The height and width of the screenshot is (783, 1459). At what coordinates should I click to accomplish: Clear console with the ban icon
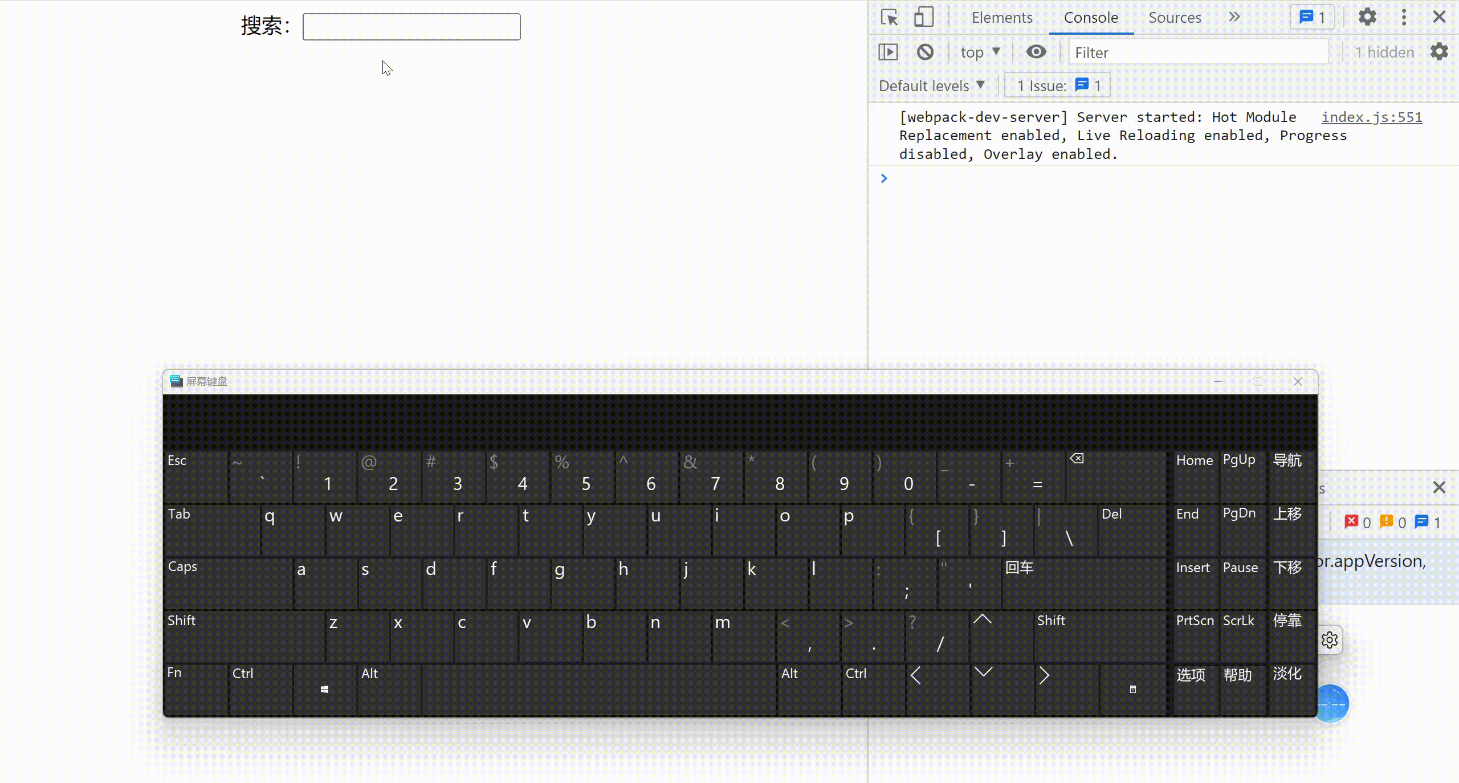(x=925, y=52)
